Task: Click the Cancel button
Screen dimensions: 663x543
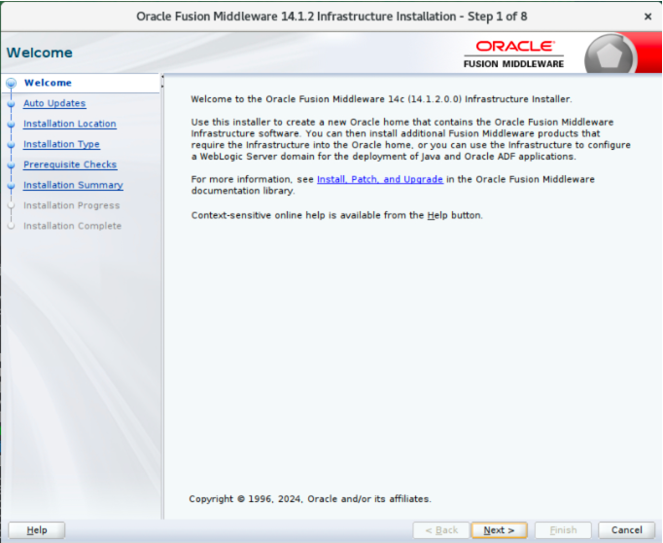Action: tap(626, 530)
